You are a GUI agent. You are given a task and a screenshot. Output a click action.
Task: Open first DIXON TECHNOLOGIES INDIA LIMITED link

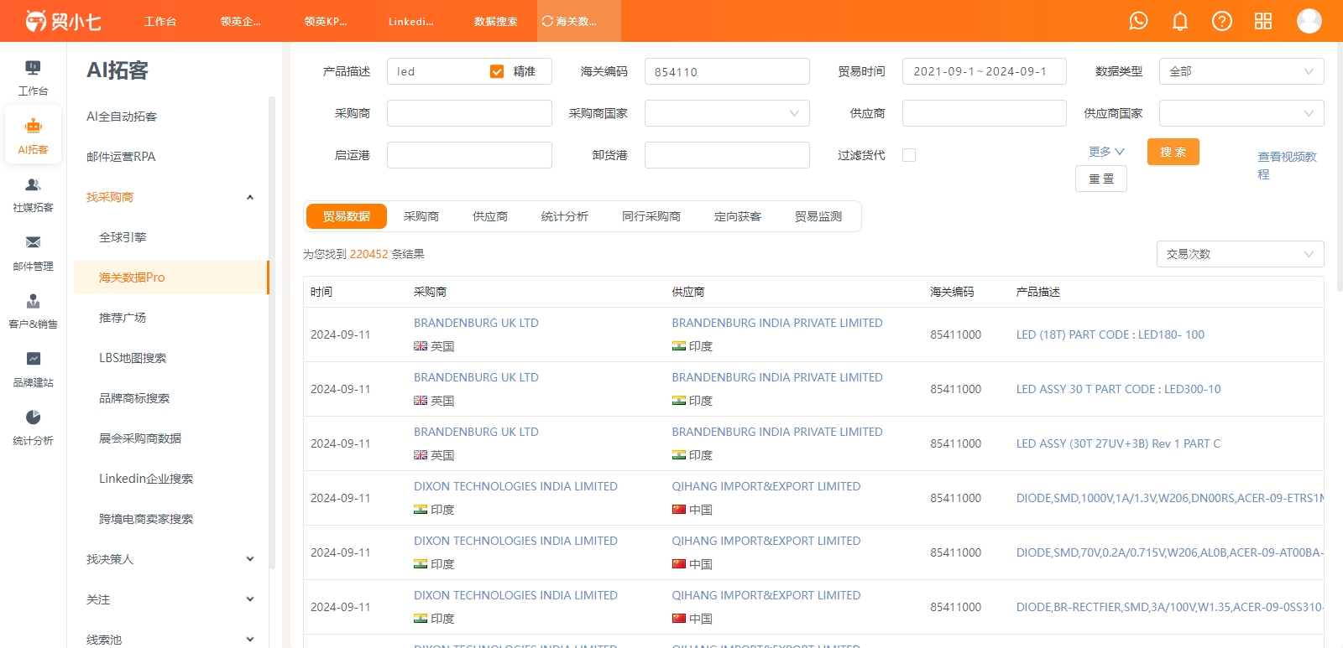(515, 486)
